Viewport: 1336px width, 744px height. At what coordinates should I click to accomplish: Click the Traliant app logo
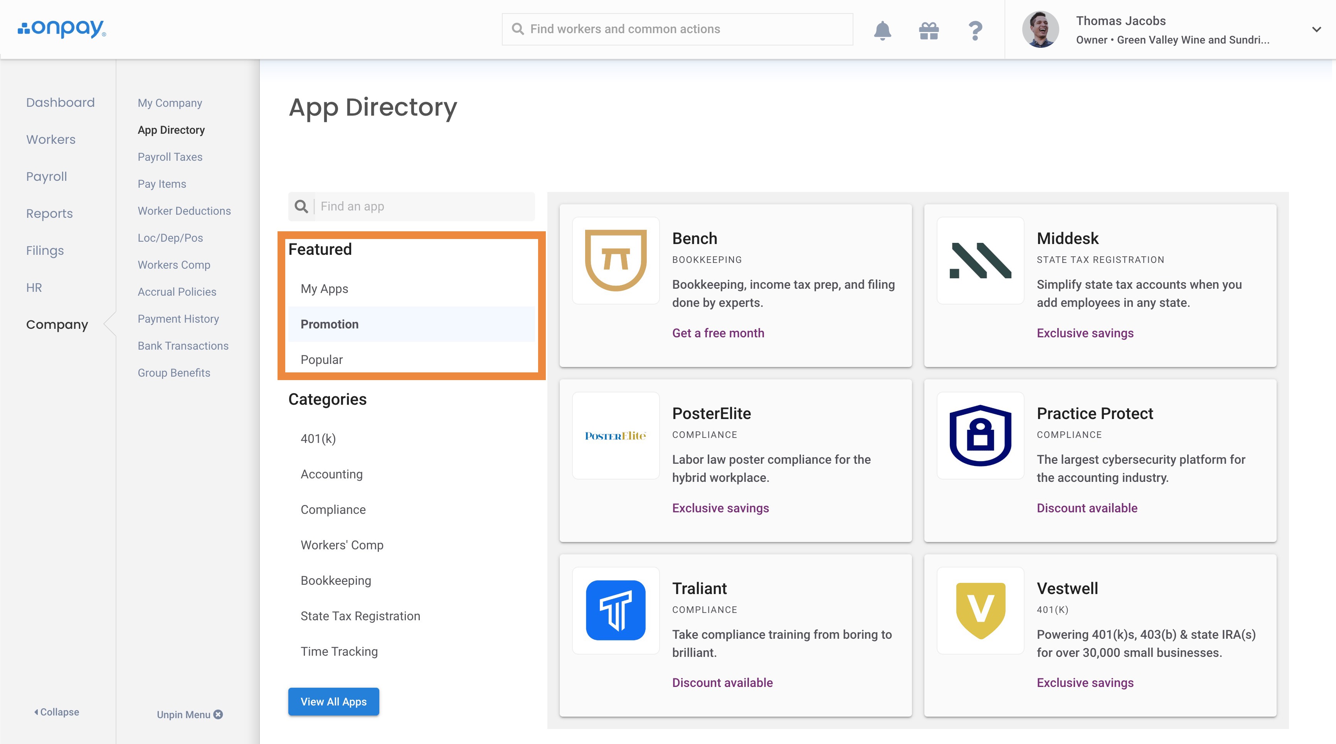click(x=616, y=610)
